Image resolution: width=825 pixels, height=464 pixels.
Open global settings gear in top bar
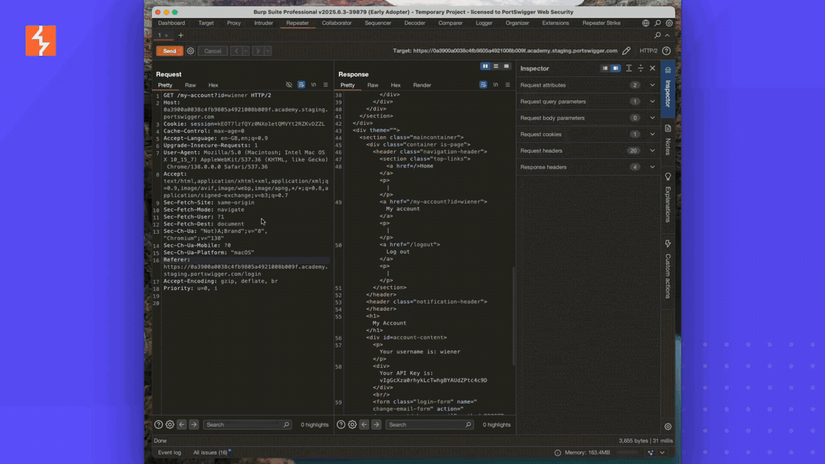pos(669,23)
